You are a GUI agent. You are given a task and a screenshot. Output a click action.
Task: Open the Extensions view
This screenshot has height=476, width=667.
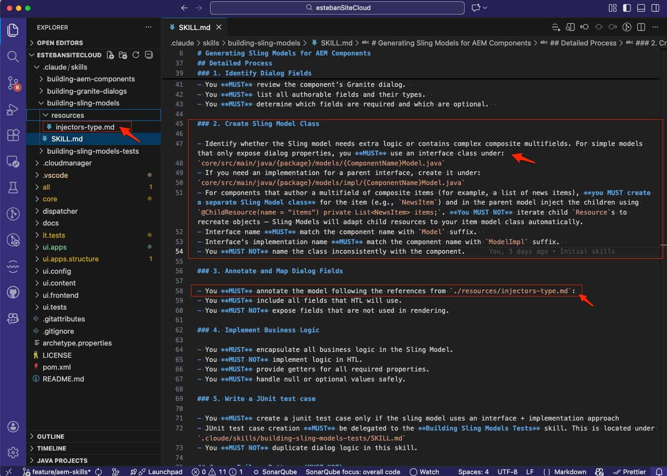click(x=13, y=135)
